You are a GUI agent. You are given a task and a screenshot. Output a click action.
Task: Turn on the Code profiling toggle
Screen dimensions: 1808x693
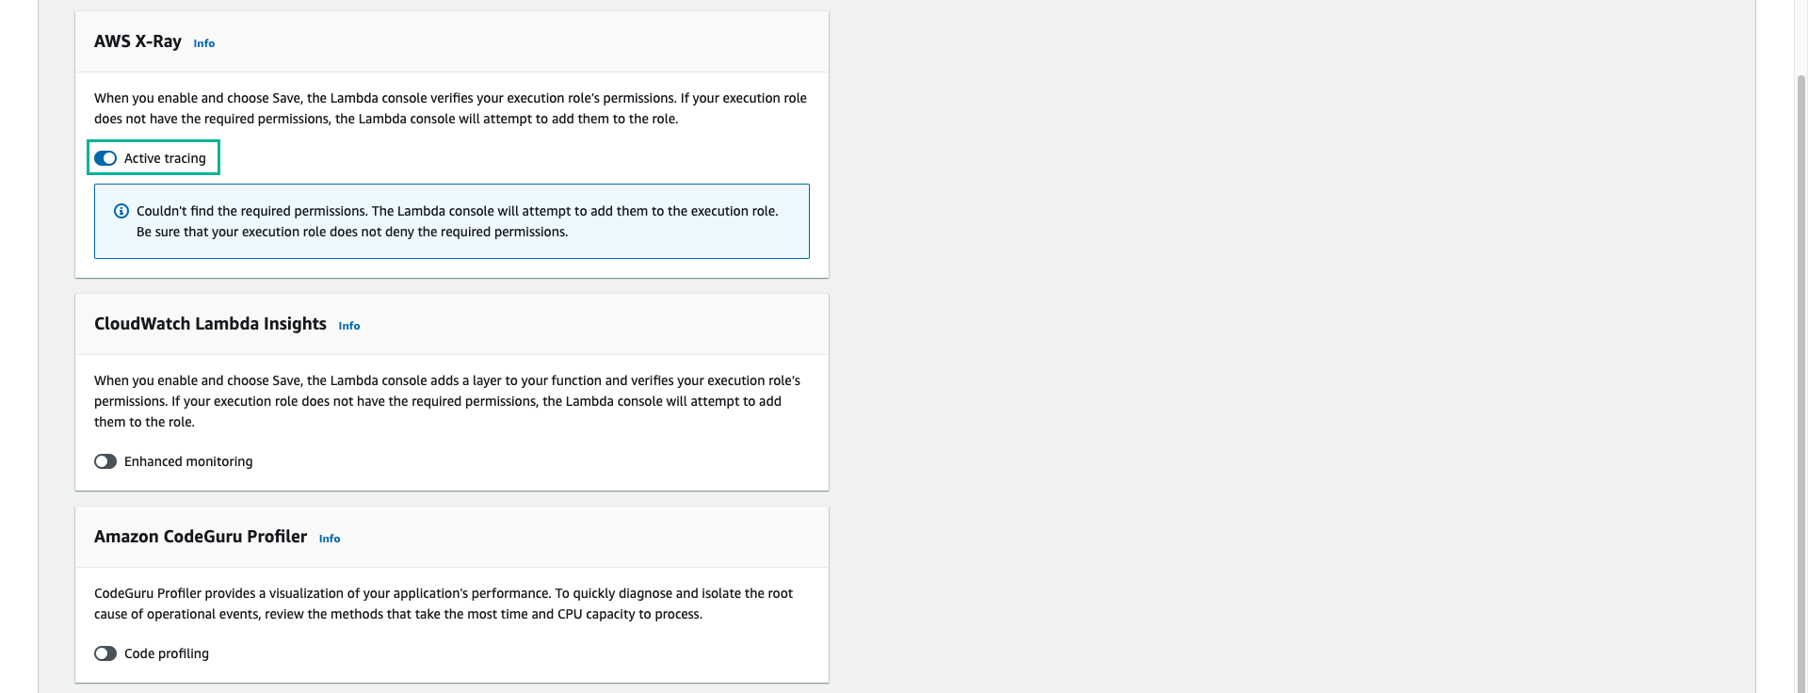(x=105, y=653)
